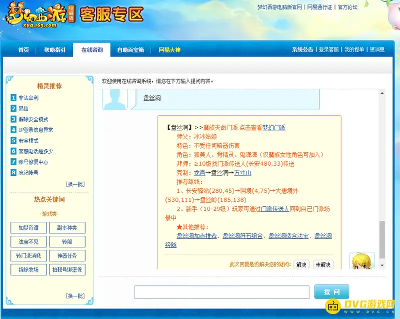Click the 客服电话是多少 recommendation
The width and height of the screenshot is (400, 319).
pos(35,151)
